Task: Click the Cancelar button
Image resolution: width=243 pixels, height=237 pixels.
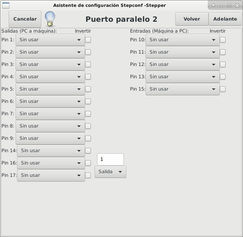Action: pos(25,19)
